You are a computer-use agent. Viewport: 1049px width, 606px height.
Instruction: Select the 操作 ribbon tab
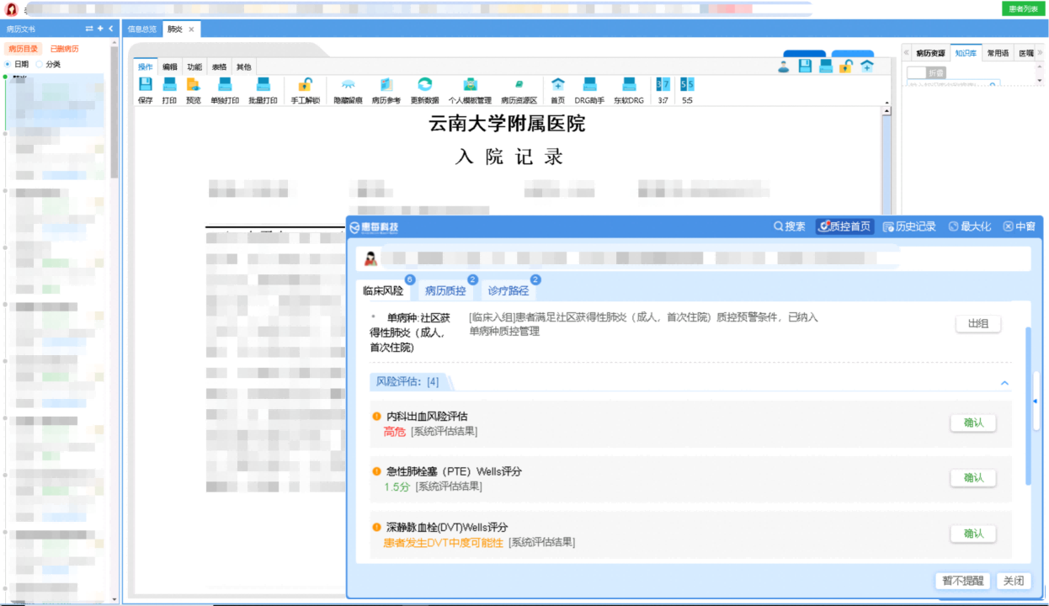pos(146,66)
